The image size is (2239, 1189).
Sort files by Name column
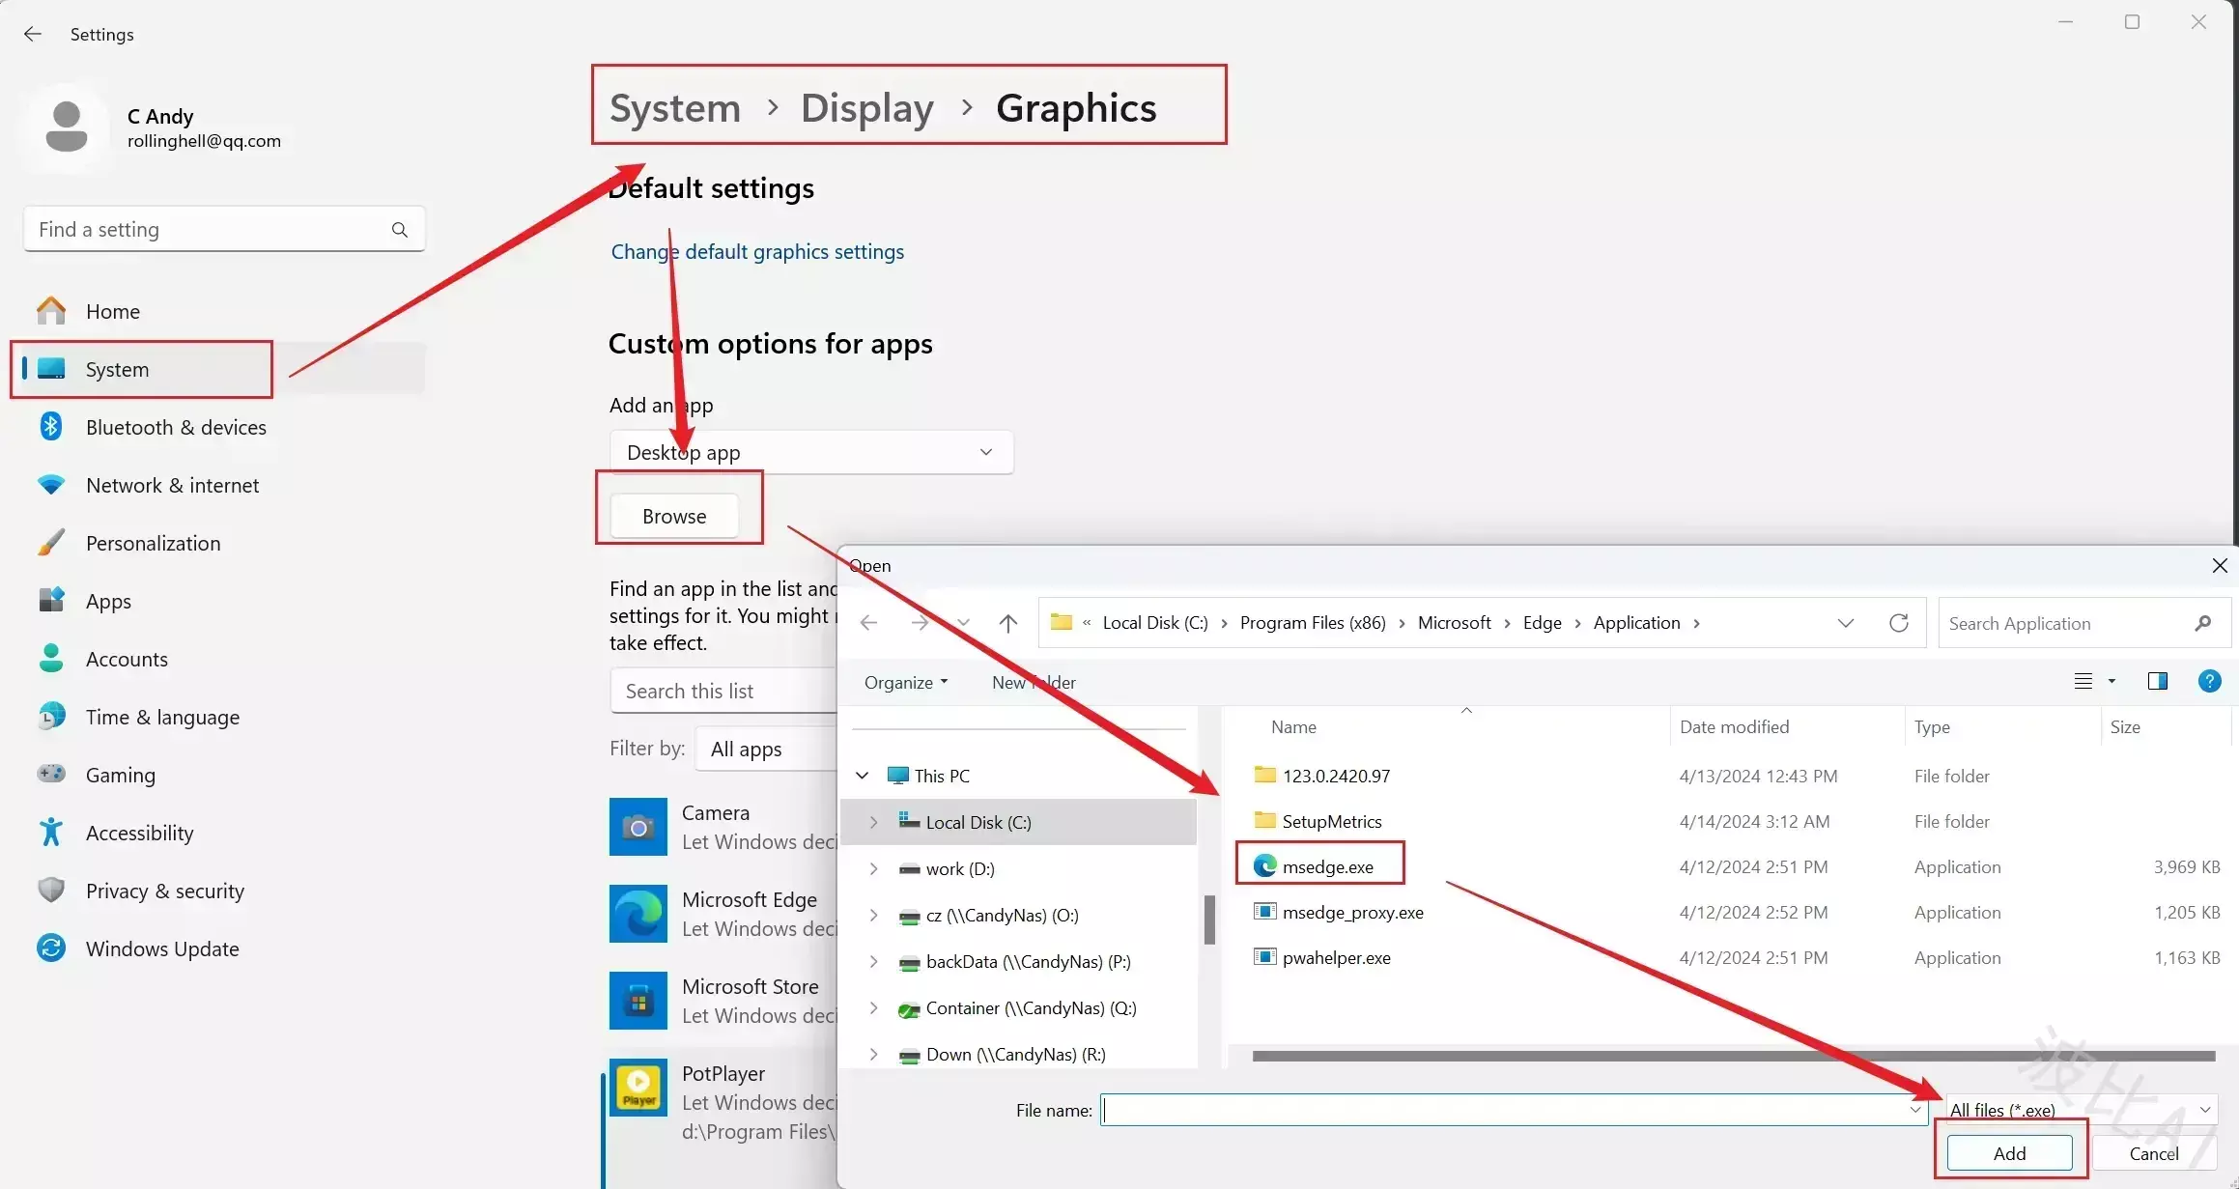coord(1293,727)
